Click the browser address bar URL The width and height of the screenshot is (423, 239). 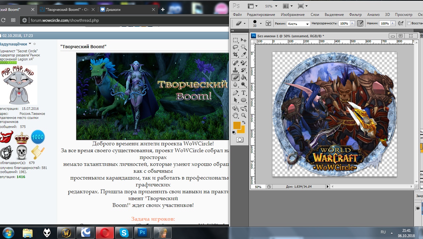point(65,20)
